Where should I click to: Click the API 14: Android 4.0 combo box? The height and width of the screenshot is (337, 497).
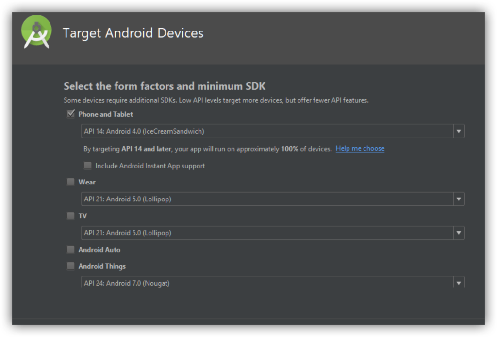pos(273,131)
